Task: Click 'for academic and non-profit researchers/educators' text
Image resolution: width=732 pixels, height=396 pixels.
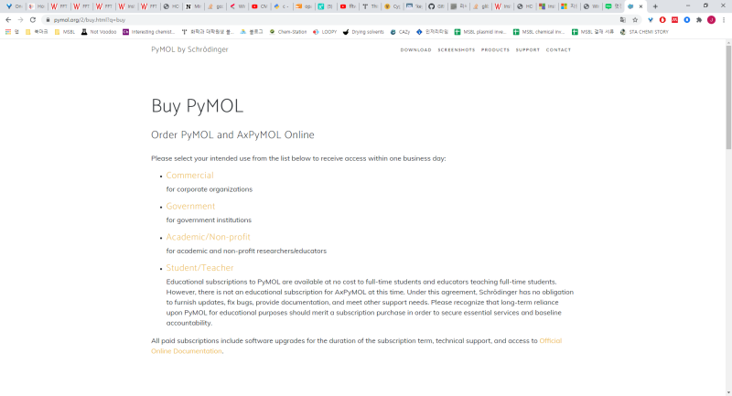Action: click(246, 251)
